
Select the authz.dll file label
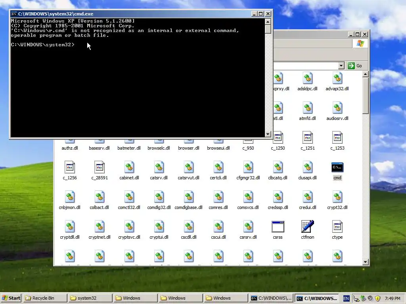tap(70, 148)
